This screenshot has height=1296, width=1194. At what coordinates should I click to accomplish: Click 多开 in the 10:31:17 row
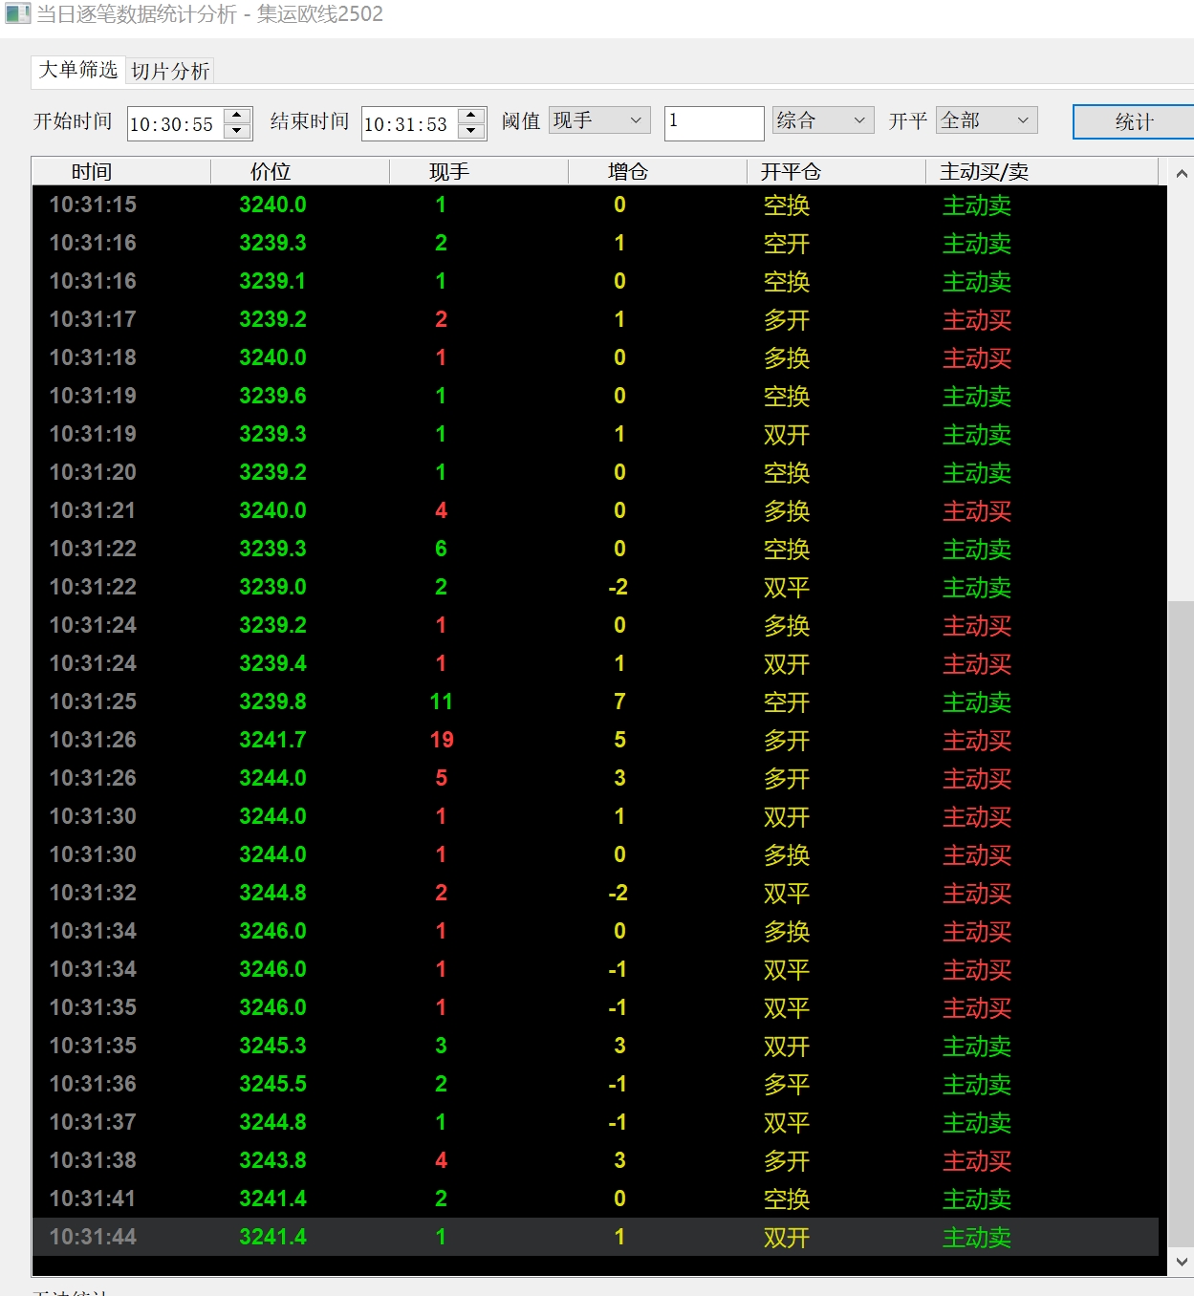point(787,320)
